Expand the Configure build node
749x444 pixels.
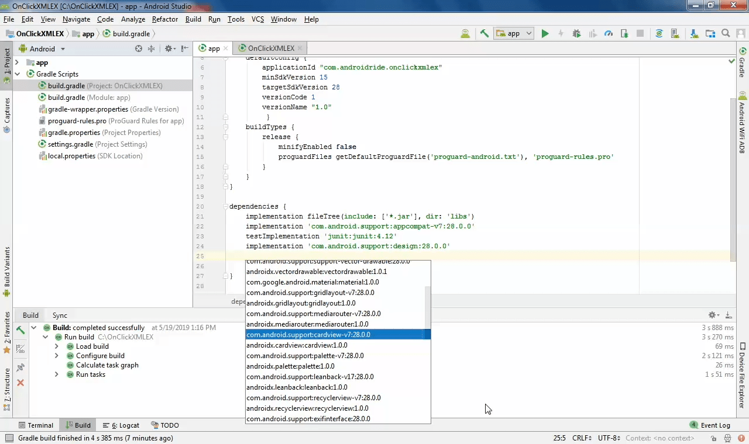point(57,356)
